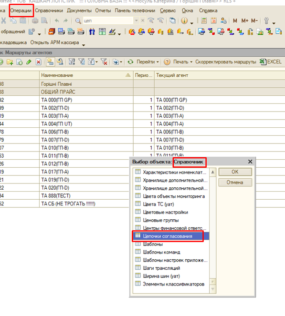Open the Печать dropdown menu
The image size is (285, 316).
[183, 61]
